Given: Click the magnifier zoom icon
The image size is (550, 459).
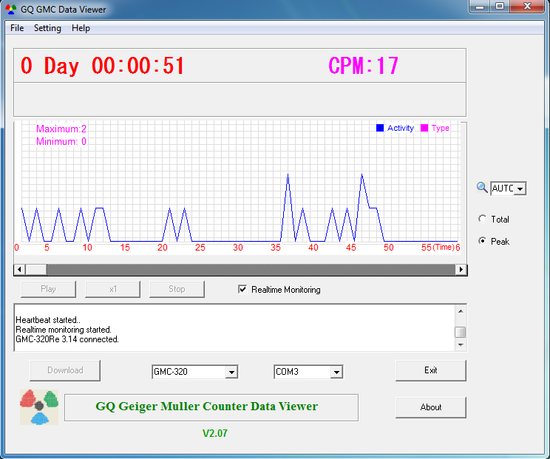Looking at the screenshot, I should (x=482, y=188).
